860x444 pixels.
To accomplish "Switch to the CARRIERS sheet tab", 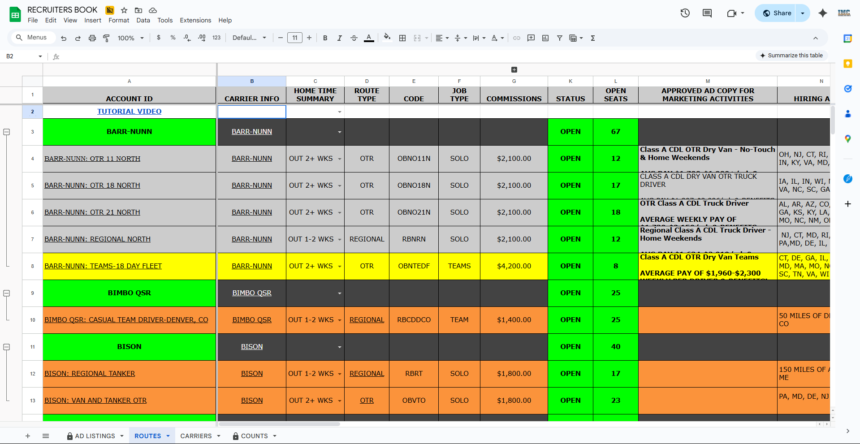I will [196, 436].
